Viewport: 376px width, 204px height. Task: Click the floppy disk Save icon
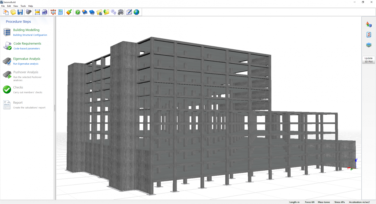coord(20,12)
